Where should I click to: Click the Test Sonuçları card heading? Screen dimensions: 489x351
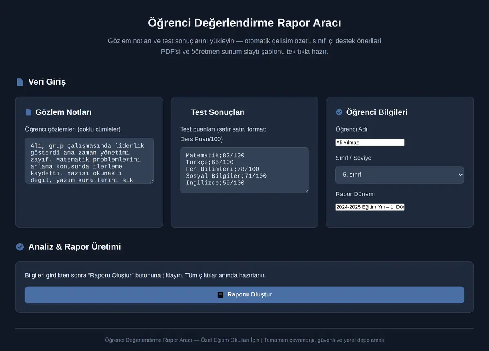tap(218, 112)
